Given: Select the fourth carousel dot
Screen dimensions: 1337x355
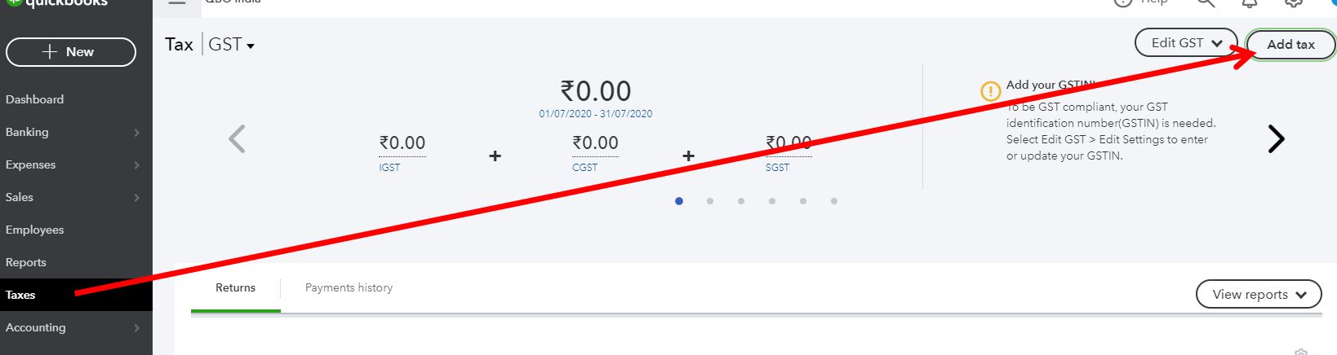Looking at the screenshot, I should 772,201.
